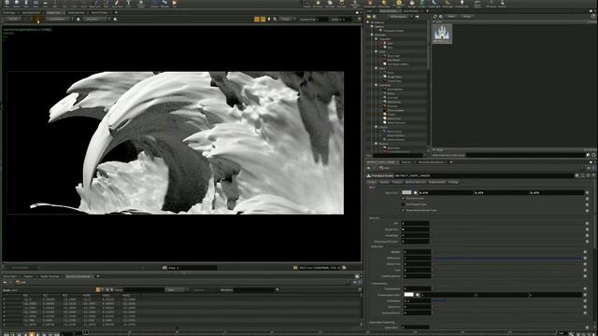Viewport: 598px width, 336px height.
Task: Click the refresh icon above the material thumbnails
Action: click(435, 17)
